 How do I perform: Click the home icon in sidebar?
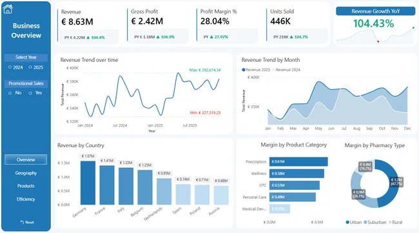pyautogui.click(x=8, y=9)
